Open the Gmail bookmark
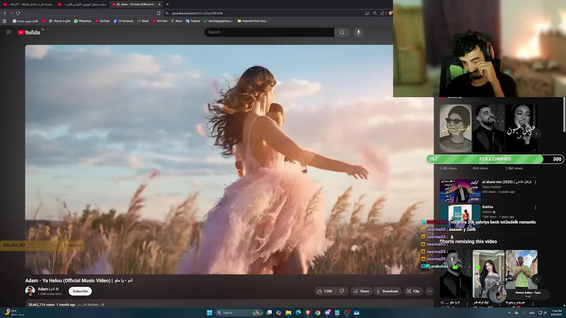Viewport: 566px width, 318px height. [142, 21]
